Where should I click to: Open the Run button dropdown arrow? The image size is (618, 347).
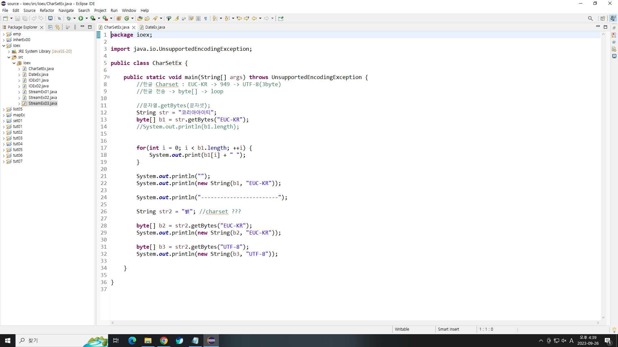(x=87, y=18)
